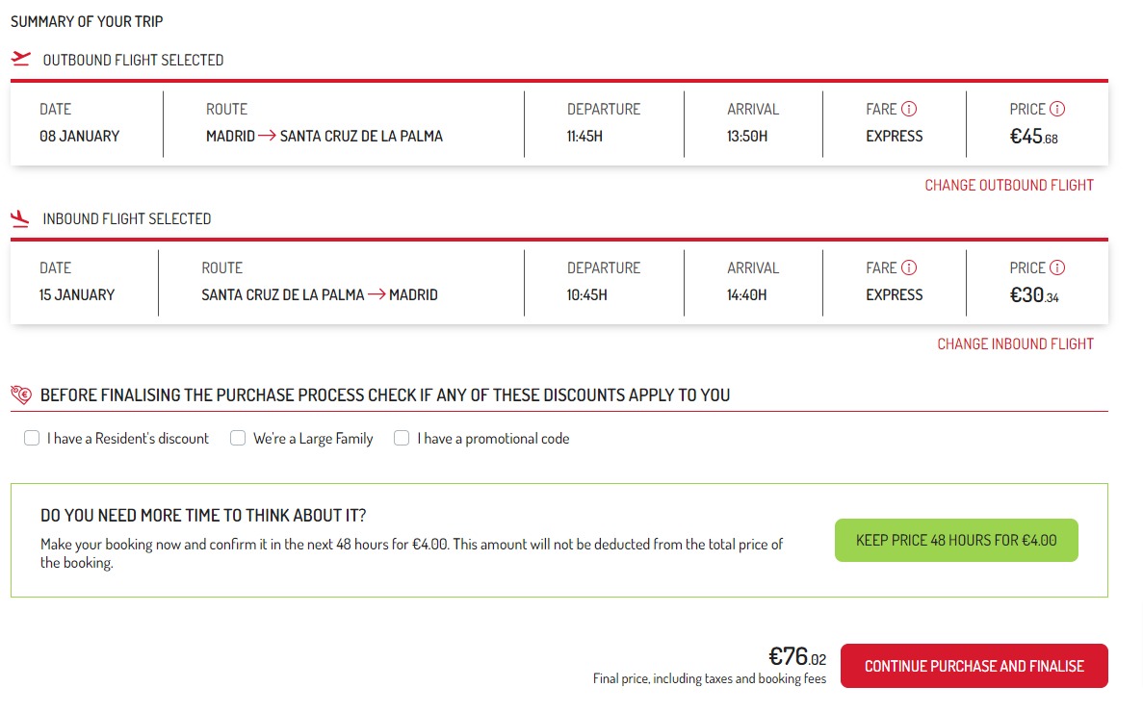Click the inbound flight FARE info icon

click(909, 268)
